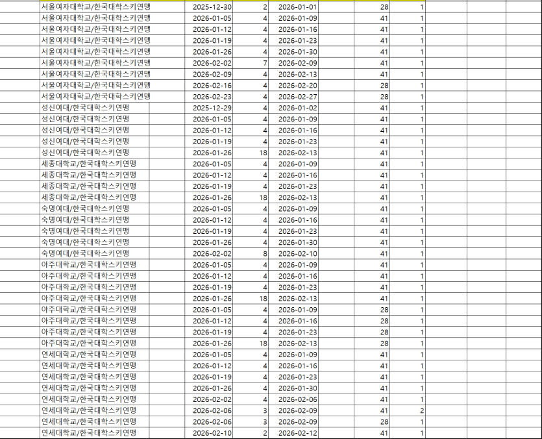Select the 2026-02-10 end date beside 숙명여대

pos(295,255)
